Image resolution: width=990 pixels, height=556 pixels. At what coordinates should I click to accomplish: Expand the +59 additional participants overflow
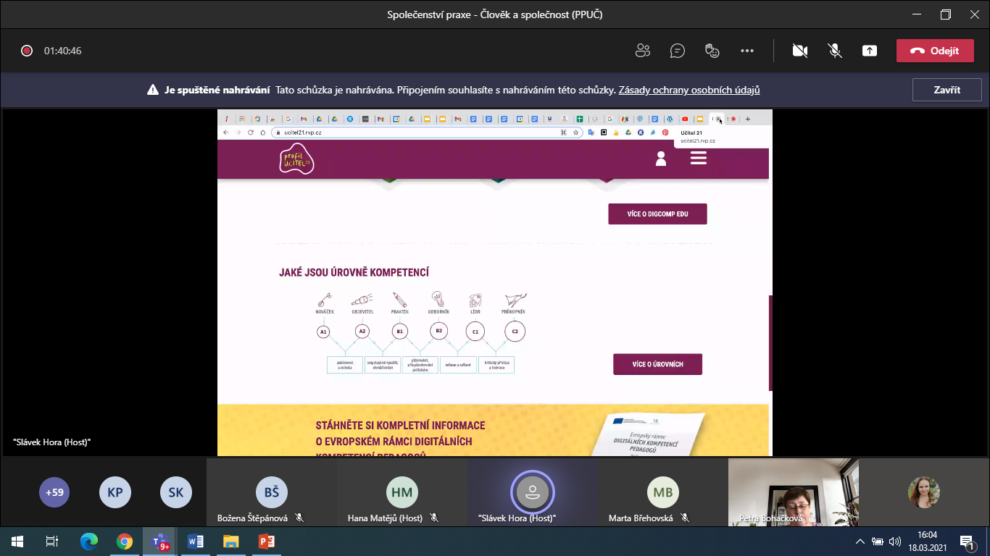(54, 492)
